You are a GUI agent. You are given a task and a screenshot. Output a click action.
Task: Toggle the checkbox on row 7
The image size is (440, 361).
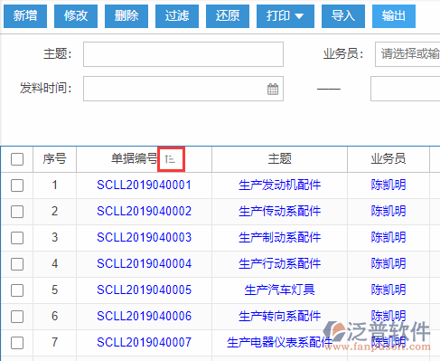point(17,343)
